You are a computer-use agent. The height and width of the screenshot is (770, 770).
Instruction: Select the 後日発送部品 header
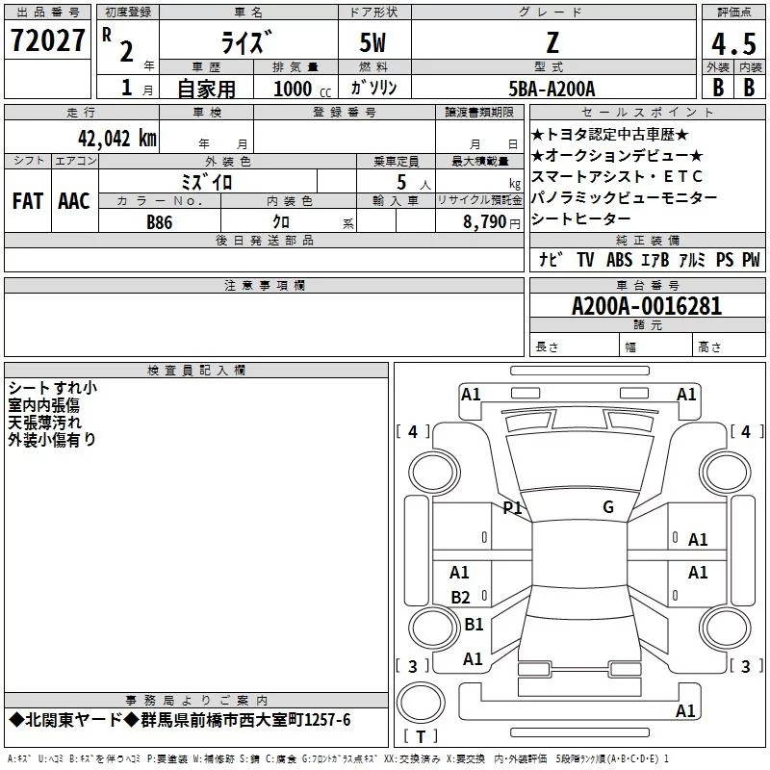pyautogui.click(x=264, y=240)
